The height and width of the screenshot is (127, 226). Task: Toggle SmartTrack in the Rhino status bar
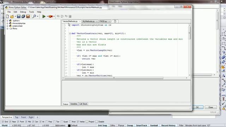(x=141, y=126)
